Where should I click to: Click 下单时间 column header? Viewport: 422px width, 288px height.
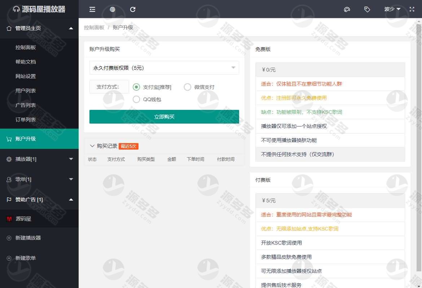tap(195, 159)
